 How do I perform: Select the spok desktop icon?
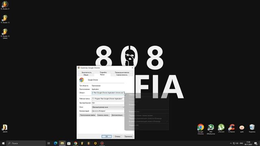pos(242,128)
